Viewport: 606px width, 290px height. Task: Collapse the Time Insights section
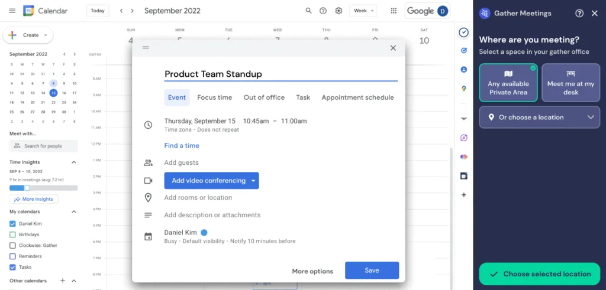point(74,162)
